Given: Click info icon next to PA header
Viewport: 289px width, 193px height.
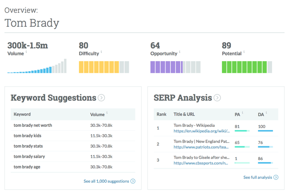Looking at the screenshot, I should pyautogui.click(x=242, y=113).
